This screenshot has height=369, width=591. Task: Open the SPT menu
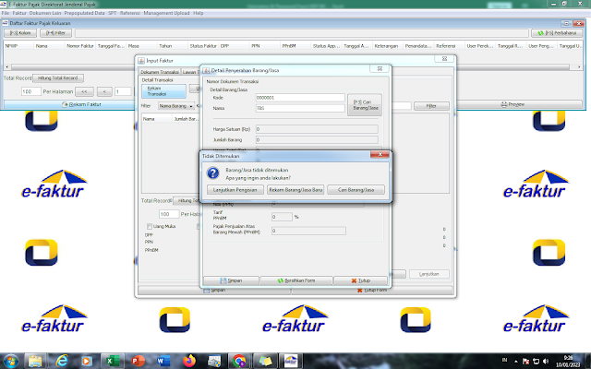click(x=113, y=13)
